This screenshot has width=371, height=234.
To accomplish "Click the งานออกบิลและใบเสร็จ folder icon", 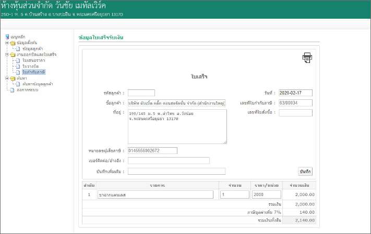I will tap(12, 55).
